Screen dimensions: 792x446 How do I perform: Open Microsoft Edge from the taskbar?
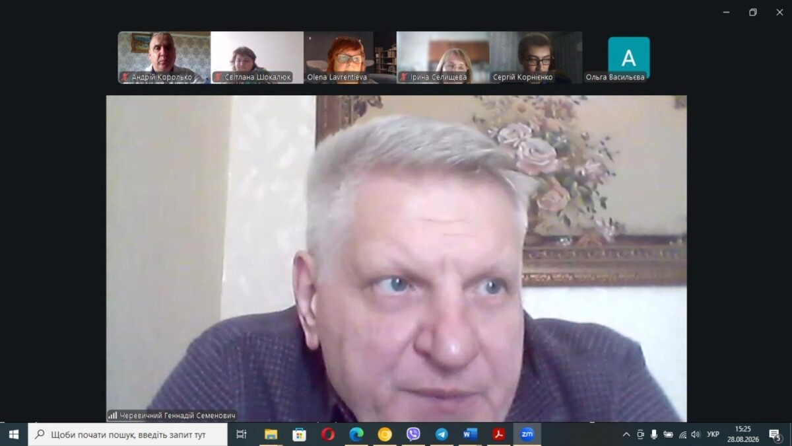coord(356,434)
